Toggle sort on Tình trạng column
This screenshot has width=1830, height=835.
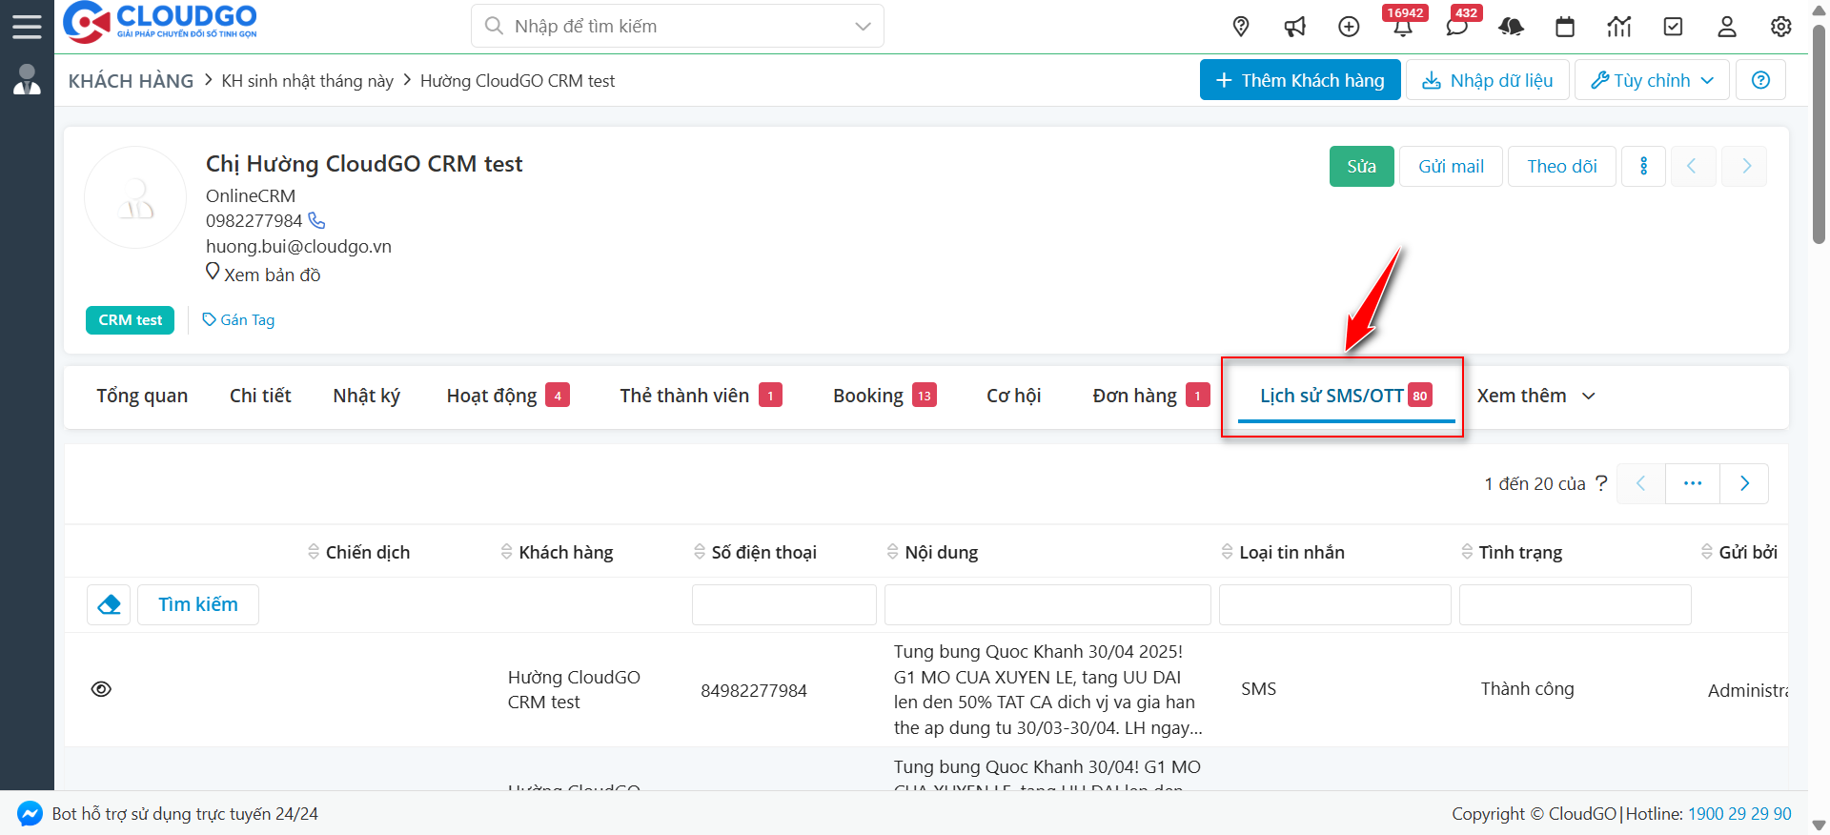(x=1467, y=552)
